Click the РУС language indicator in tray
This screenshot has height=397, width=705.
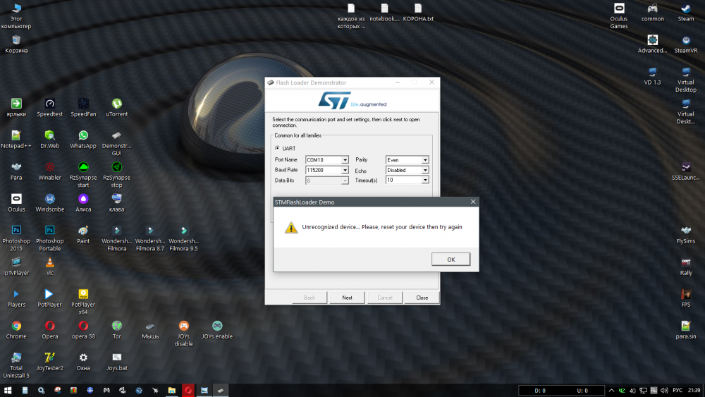[x=675, y=390]
